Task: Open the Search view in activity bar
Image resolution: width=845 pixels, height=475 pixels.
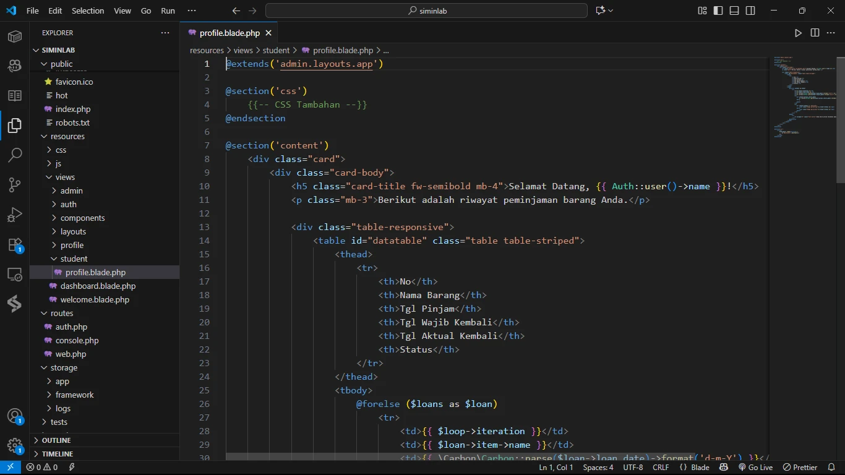Action: point(15,155)
